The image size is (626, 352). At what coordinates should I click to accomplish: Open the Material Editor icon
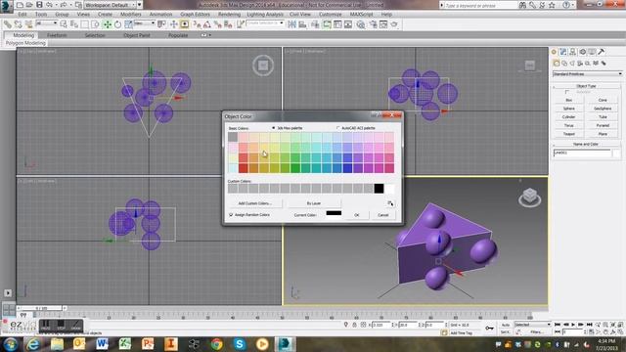click(361, 24)
